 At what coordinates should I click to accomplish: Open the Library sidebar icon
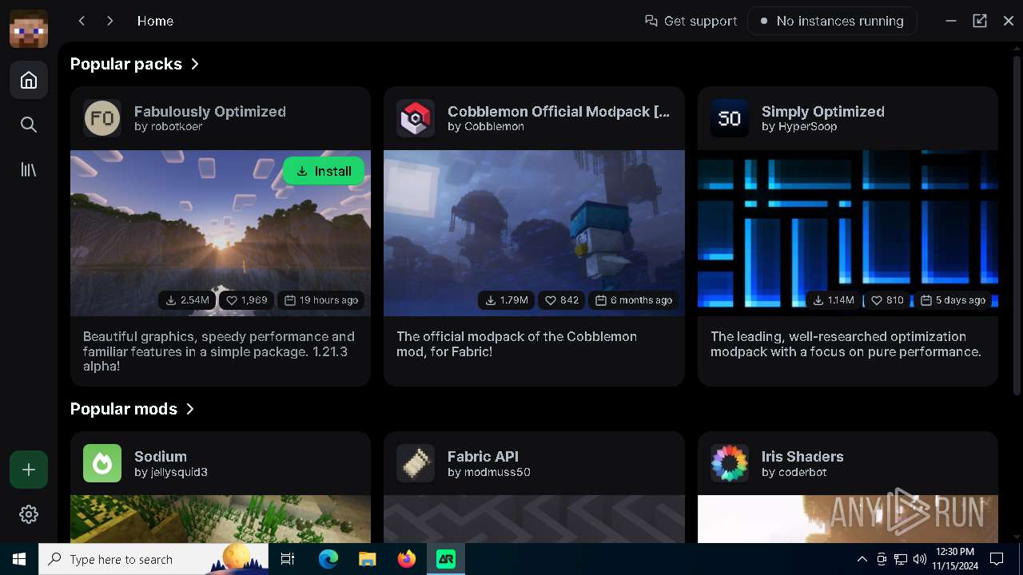(x=29, y=169)
